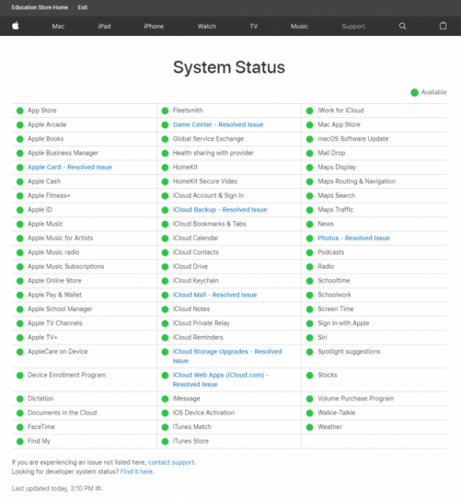Click the status dot beside Mail Drop
Screen dimensions: 461x500
tap(309, 153)
